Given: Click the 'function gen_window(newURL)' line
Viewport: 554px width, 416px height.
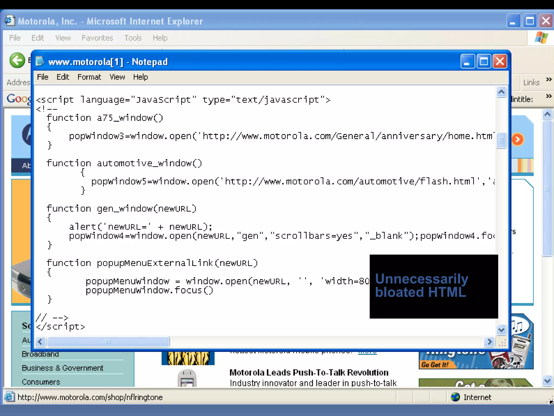Looking at the screenshot, I should coord(121,209).
